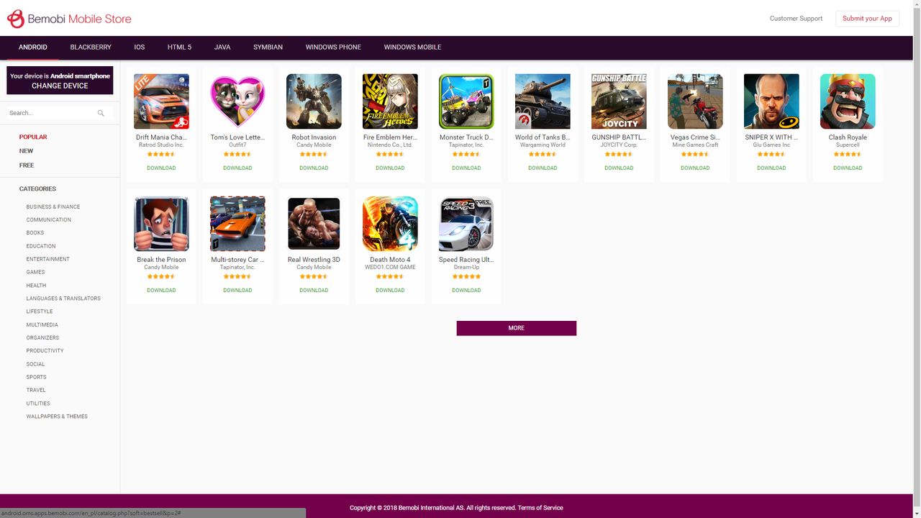The image size is (921, 518).
Task: Select the Speed Racing Ultimate icon
Action: coord(466,224)
